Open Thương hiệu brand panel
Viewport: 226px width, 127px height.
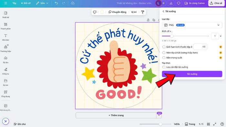[5, 48]
